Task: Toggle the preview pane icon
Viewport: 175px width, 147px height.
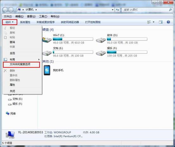Action: click(x=161, y=22)
